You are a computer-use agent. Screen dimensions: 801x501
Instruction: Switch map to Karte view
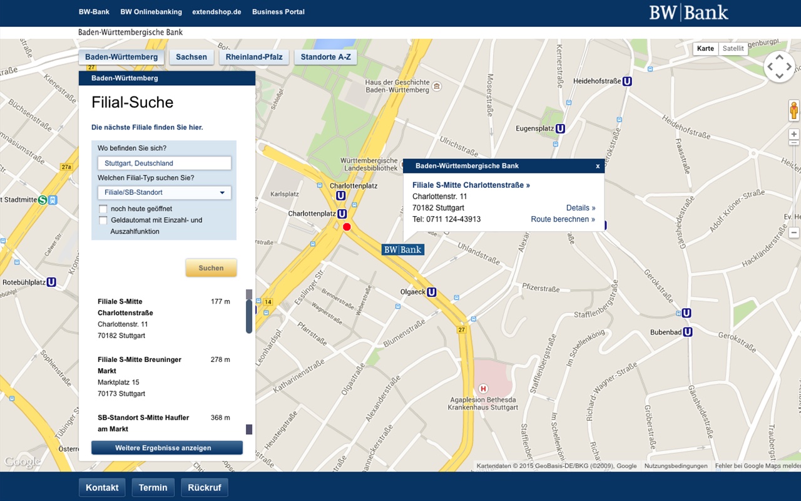pos(705,49)
